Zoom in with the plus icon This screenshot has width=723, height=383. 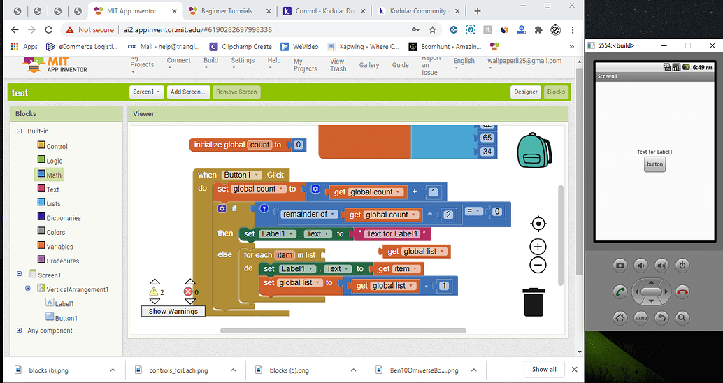pyautogui.click(x=538, y=247)
